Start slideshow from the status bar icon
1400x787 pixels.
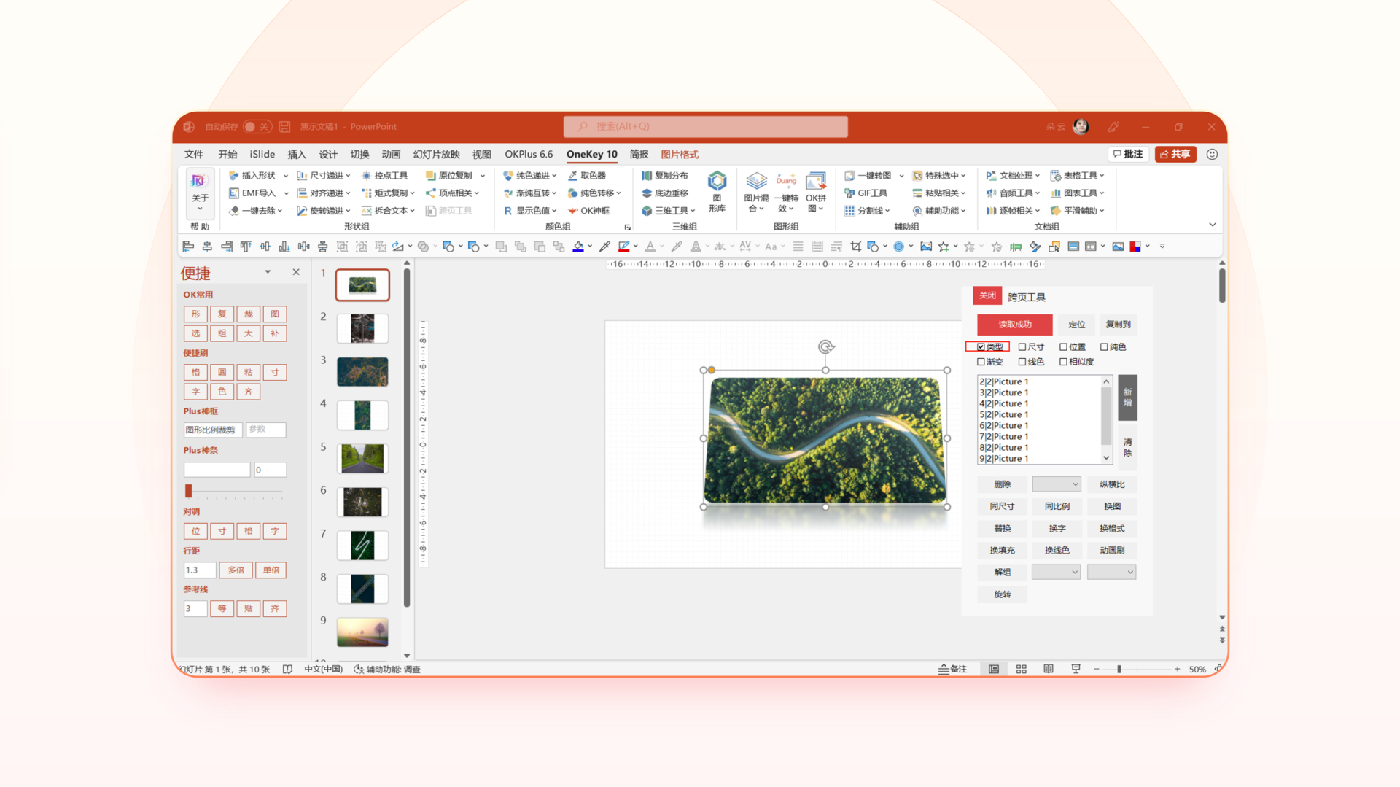(x=1076, y=669)
